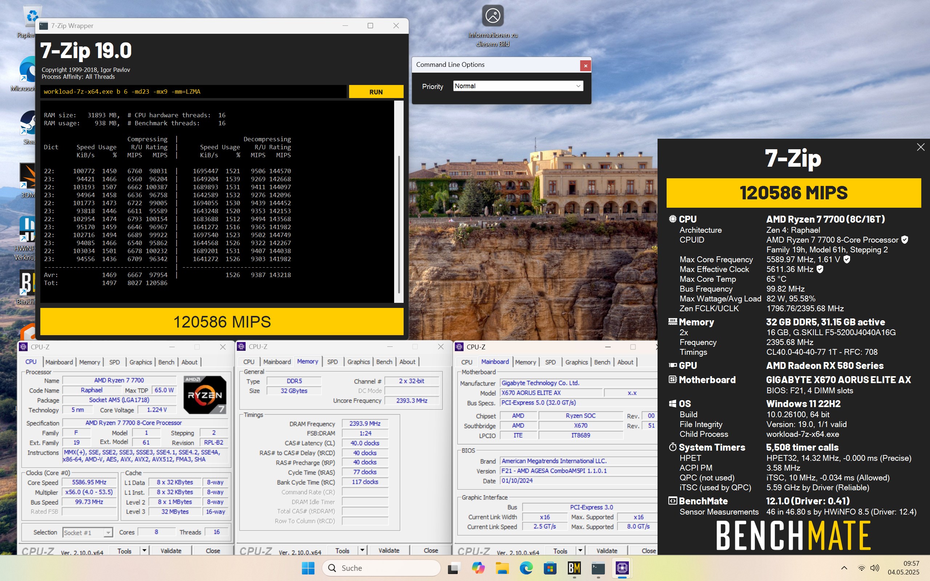Expand Tools dropdown arrow in middle CPU-Z
The height and width of the screenshot is (581, 930).
(x=362, y=550)
